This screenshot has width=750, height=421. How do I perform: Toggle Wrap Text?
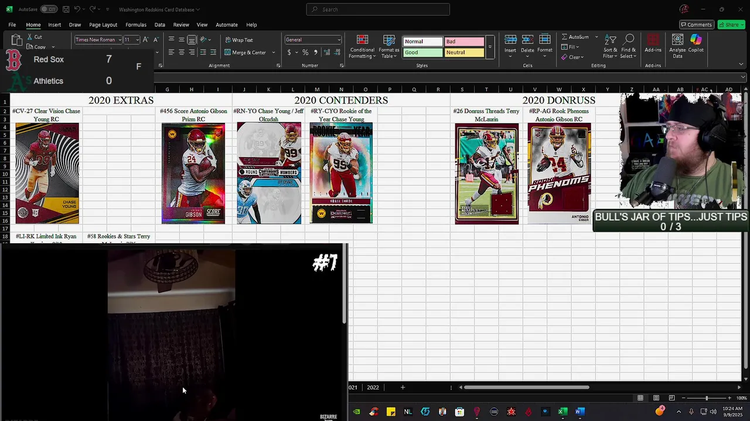(239, 40)
